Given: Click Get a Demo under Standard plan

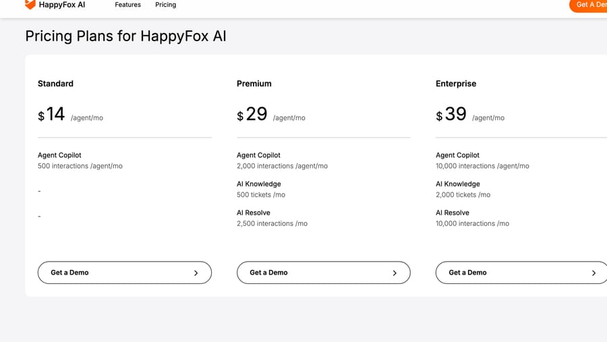Looking at the screenshot, I should (125, 273).
